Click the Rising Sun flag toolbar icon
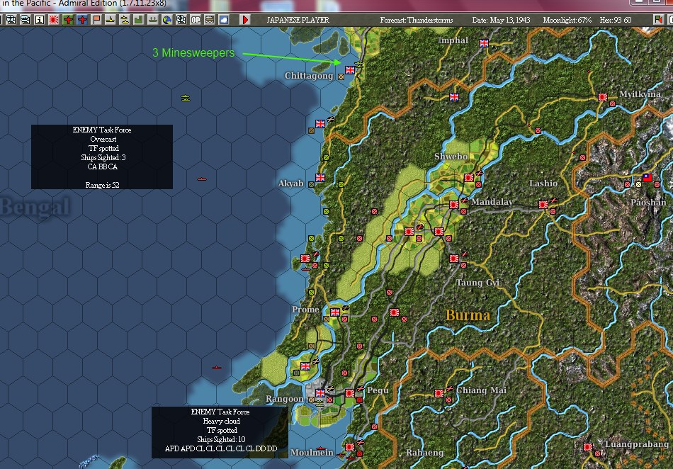673x469 pixels. coord(54,20)
